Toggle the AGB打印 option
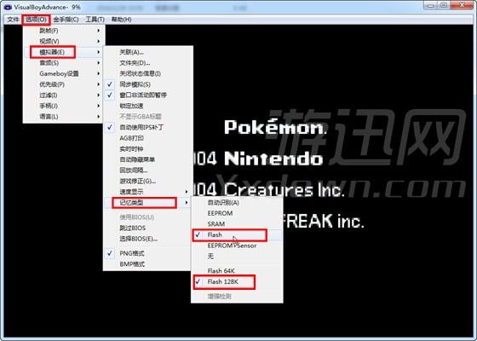This screenshot has width=477, height=341. pos(148,138)
